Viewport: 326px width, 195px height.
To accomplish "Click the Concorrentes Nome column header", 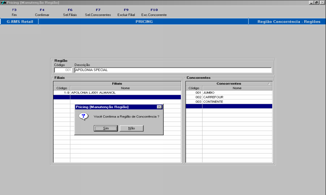I will coord(237,88).
